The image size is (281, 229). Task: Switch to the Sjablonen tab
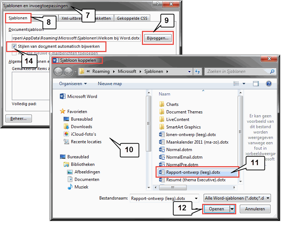[x=18, y=18]
